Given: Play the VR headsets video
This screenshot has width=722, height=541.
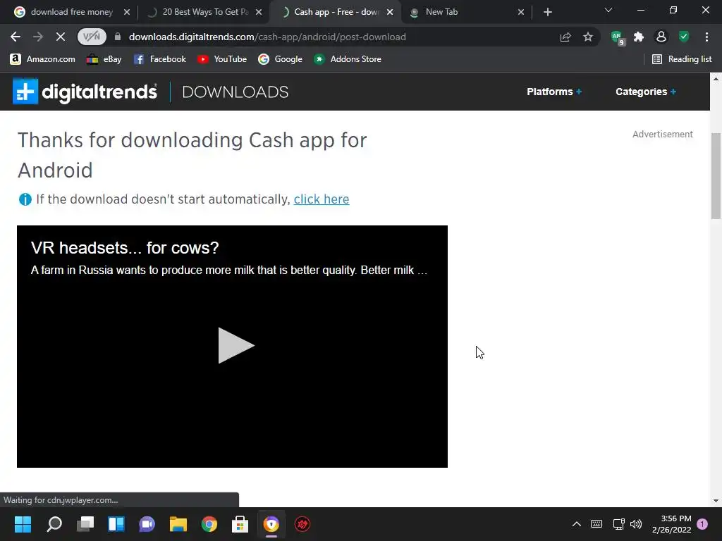Looking at the screenshot, I should (235, 345).
